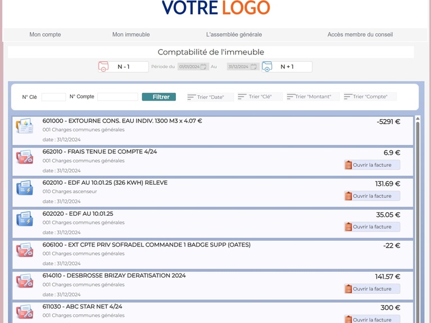
Task: Click the 010 Charges ascenseur label
Action: click(70, 192)
